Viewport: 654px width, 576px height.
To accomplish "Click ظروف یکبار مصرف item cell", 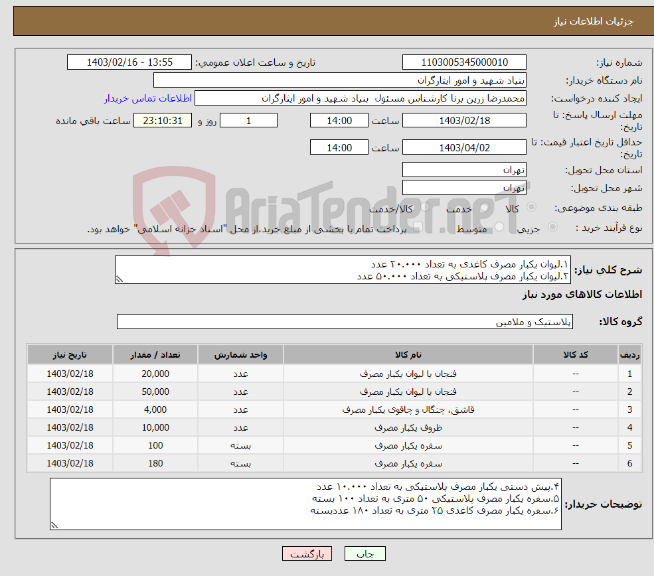I will pos(408,427).
